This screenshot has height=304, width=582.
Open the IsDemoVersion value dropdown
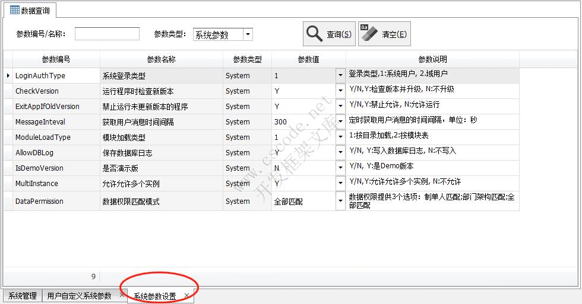(x=340, y=168)
